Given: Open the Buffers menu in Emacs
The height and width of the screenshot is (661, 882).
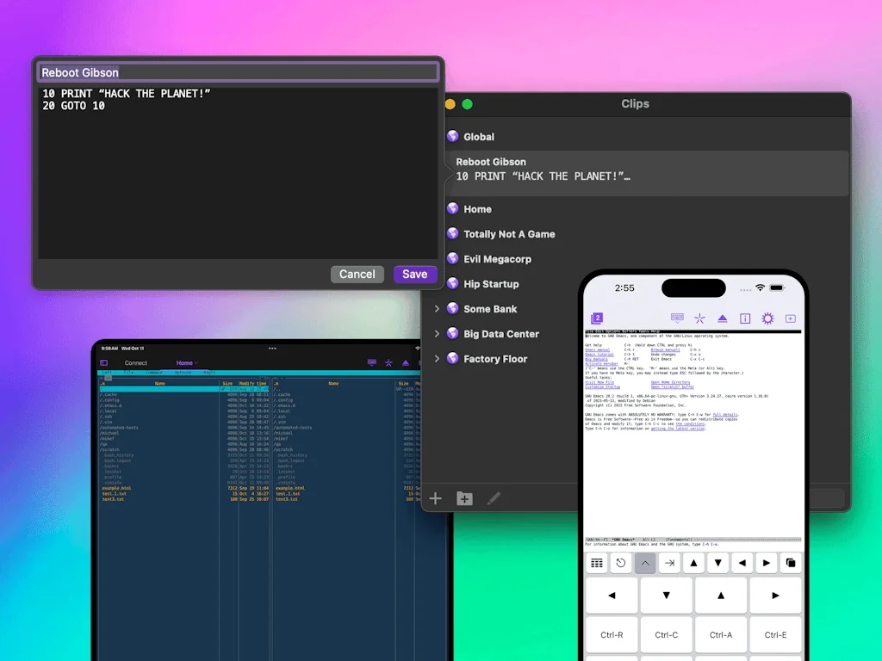Looking at the screenshot, I should coord(632,331).
